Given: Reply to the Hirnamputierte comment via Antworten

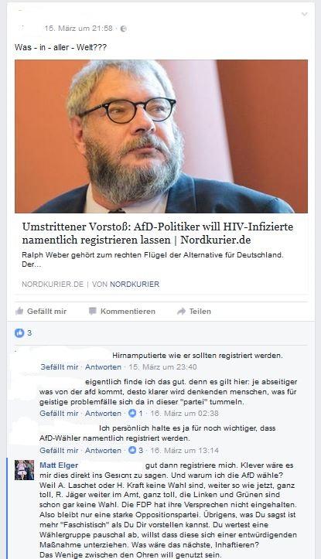Looking at the screenshot, I should pyautogui.click(x=103, y=366).
